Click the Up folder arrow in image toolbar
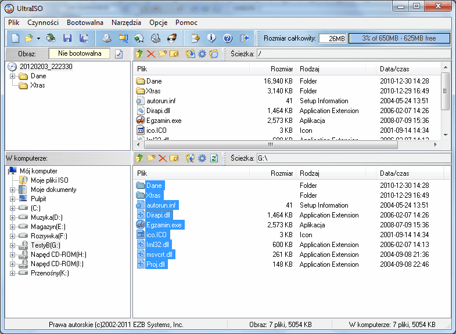Image resolution: width=456 pixels, height=334 pixels. coord(139,54)
